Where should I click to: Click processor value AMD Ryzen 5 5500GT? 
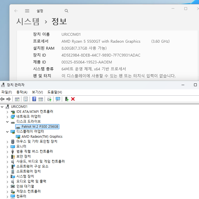pyautogui.click(x=101, y=41)
